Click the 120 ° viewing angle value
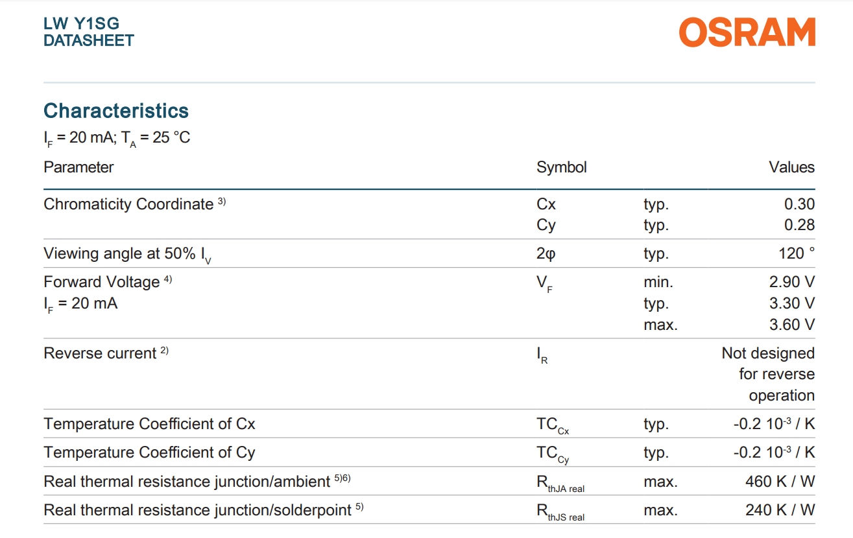Viewport: 853px width, 538px height. click(797, 253)
